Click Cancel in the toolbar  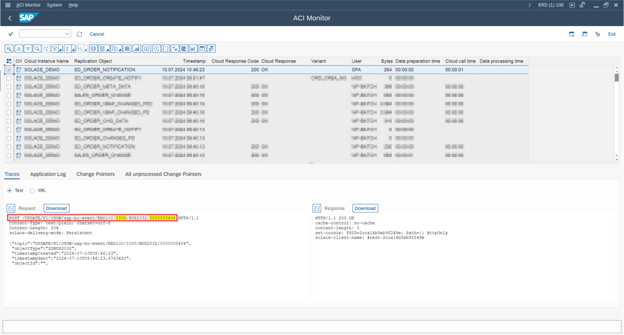point(97,34)
